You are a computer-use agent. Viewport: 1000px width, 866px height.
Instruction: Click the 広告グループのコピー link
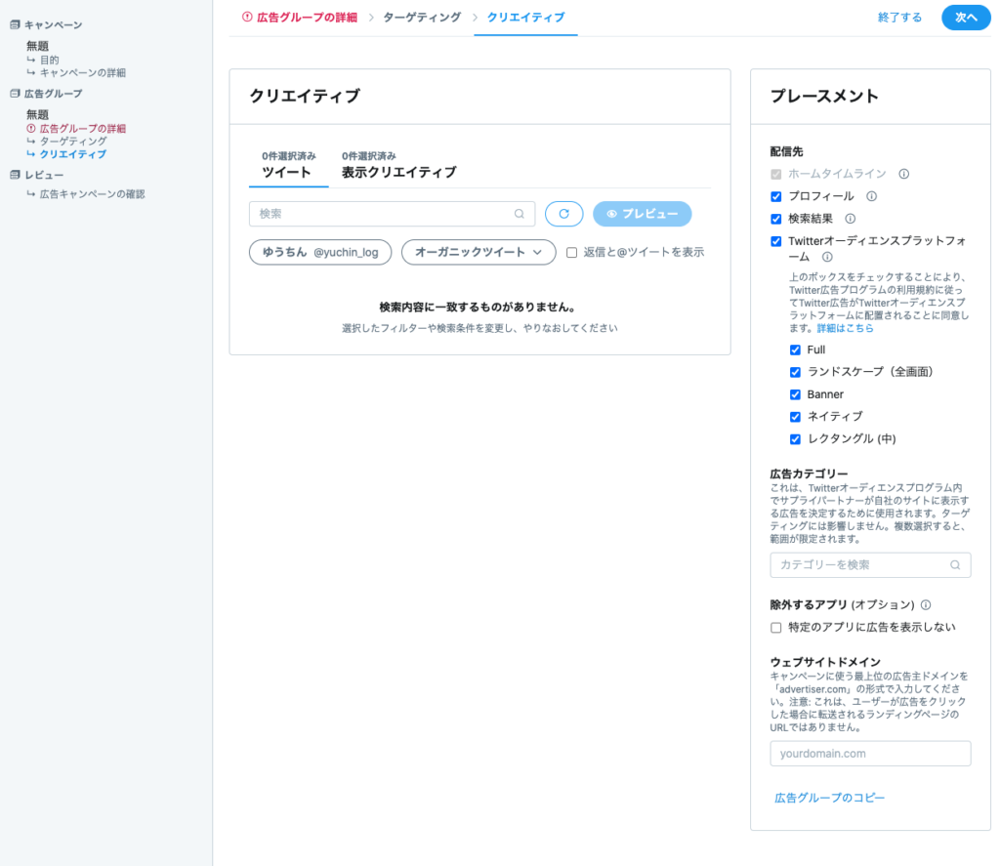(829, 798)
